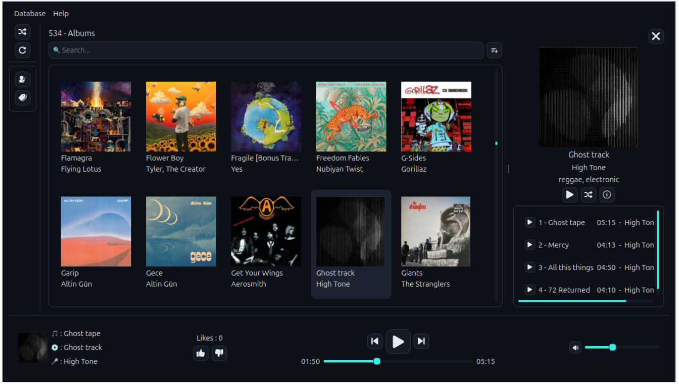
Task: Click the '04:13' duration of Mercy
Action: point(606,245)
